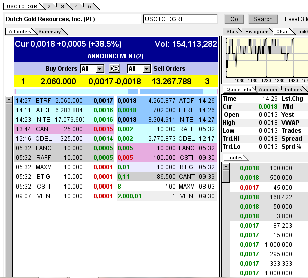This screenshot has height=278, width=308.
Task: Open the Sell Orders All dropdown
Action: tap(139, 69)
